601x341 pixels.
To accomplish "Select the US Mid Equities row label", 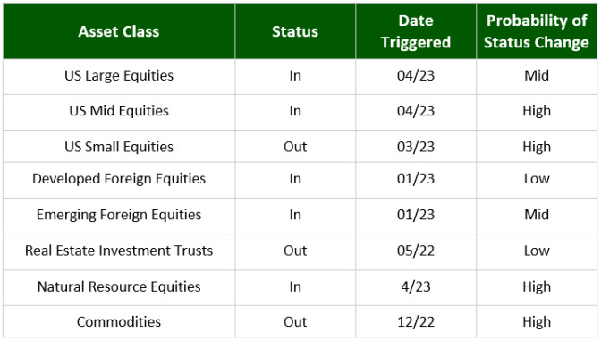I will pos(119,111).
